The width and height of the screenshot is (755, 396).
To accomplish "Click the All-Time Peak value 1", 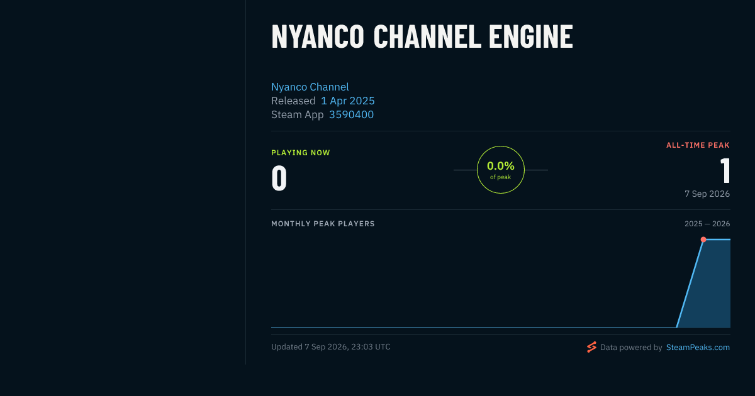I will (x=725, y=170).
